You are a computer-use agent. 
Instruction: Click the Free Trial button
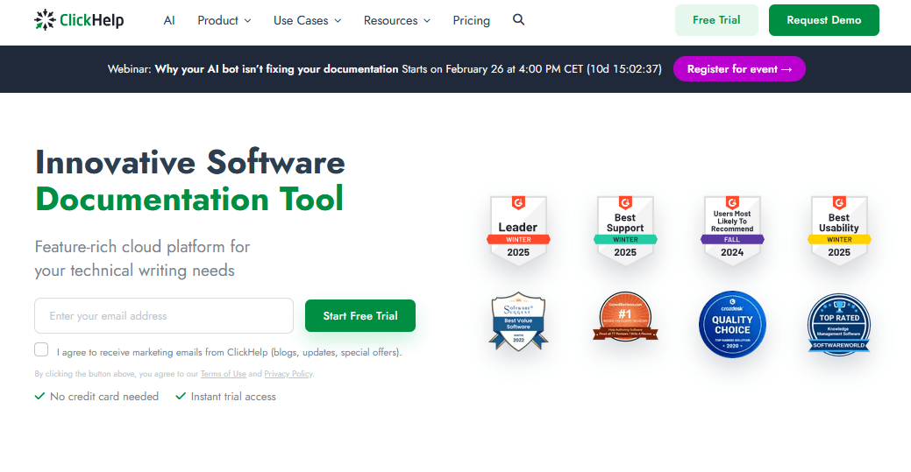tap(716, 20)
